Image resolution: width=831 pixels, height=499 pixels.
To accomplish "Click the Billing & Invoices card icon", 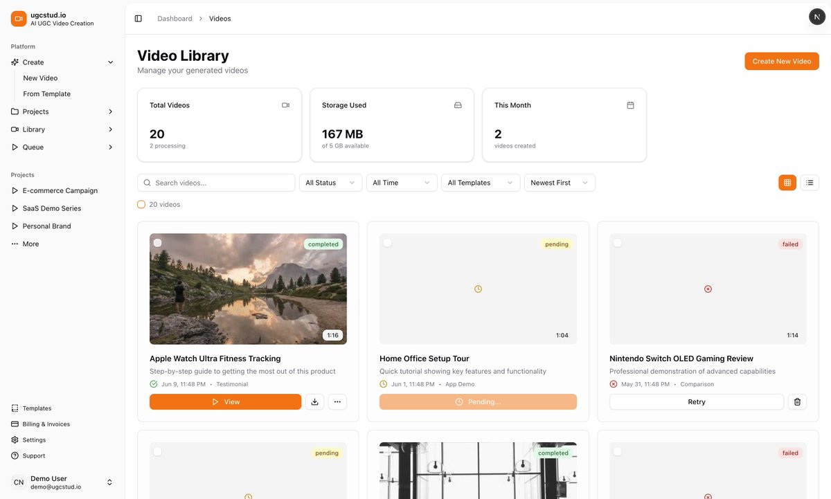I will click(x=15, y=424).
